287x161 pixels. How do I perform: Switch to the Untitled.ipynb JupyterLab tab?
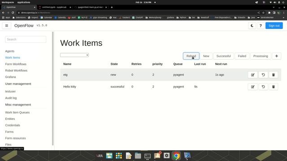tap(54, 7)
